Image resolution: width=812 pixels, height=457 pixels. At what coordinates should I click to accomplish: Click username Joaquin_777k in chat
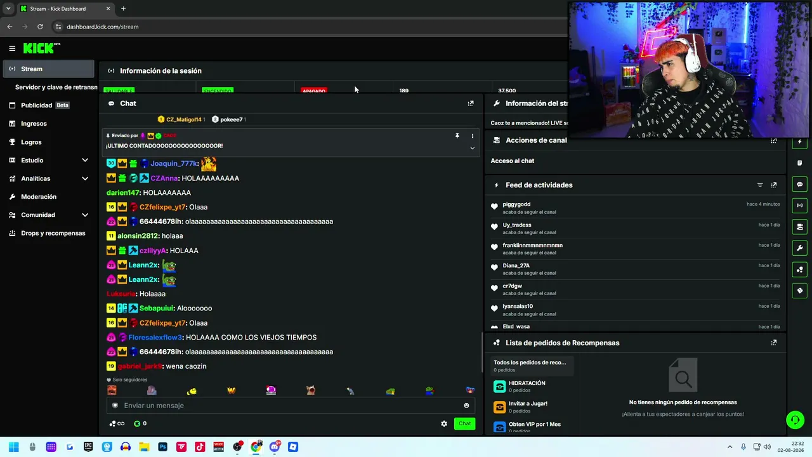[174, 164]
